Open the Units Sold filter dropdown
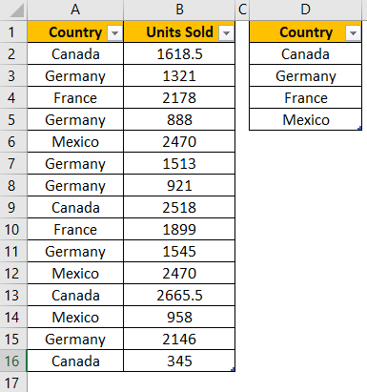The width and height of the screenshot is (367, 392). 226,32
